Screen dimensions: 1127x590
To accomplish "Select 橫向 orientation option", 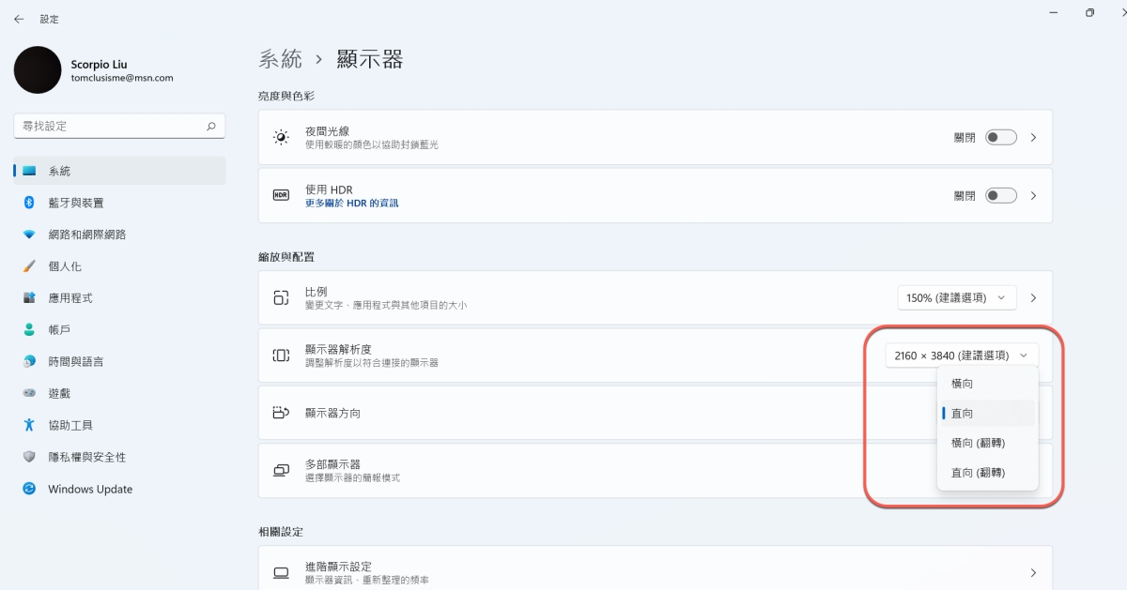I will [x=987, y=384].
